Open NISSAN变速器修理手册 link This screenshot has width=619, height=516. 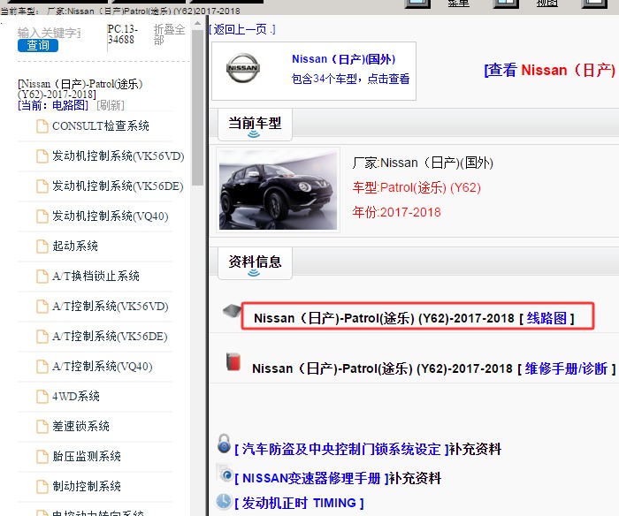click(311, 478)
